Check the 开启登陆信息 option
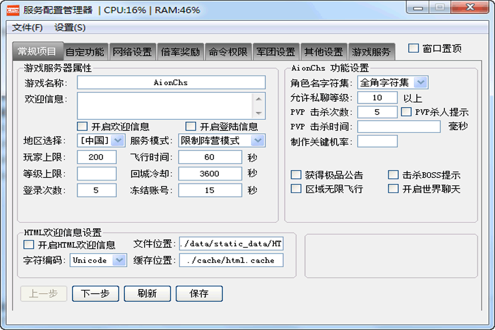This screenshot has width=495, height=330. click(x=191, y=126)
